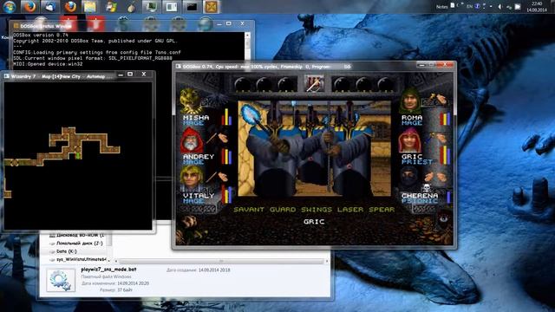The image size is (555, 312).
Task: Open the second Firefox taskbar icon
Action: coord(70,6)
